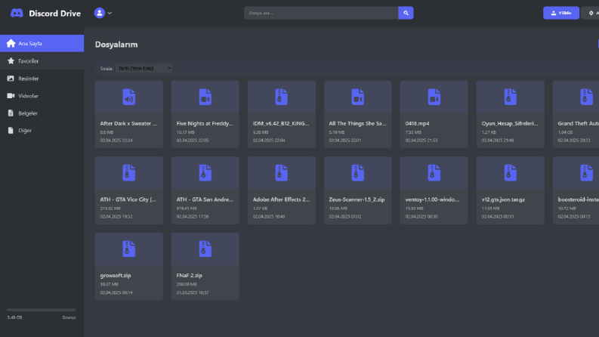This screenshot has width=599, height=337.
Task: Open the user avatar profile icon
Action: [99, 13]
